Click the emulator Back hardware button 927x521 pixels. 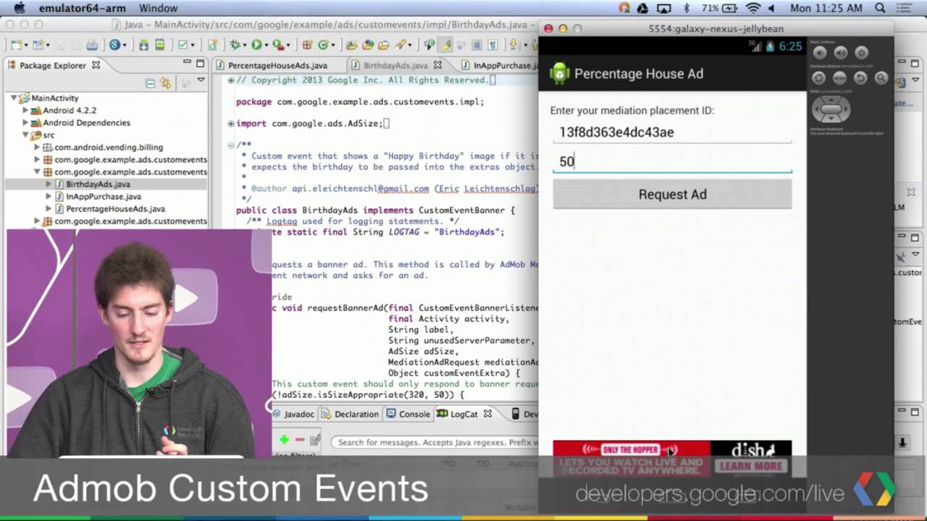pyautogui.click(x=860, y=77)
